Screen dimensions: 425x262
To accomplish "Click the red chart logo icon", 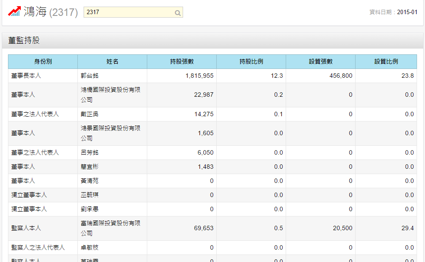I will click(14, 11).
